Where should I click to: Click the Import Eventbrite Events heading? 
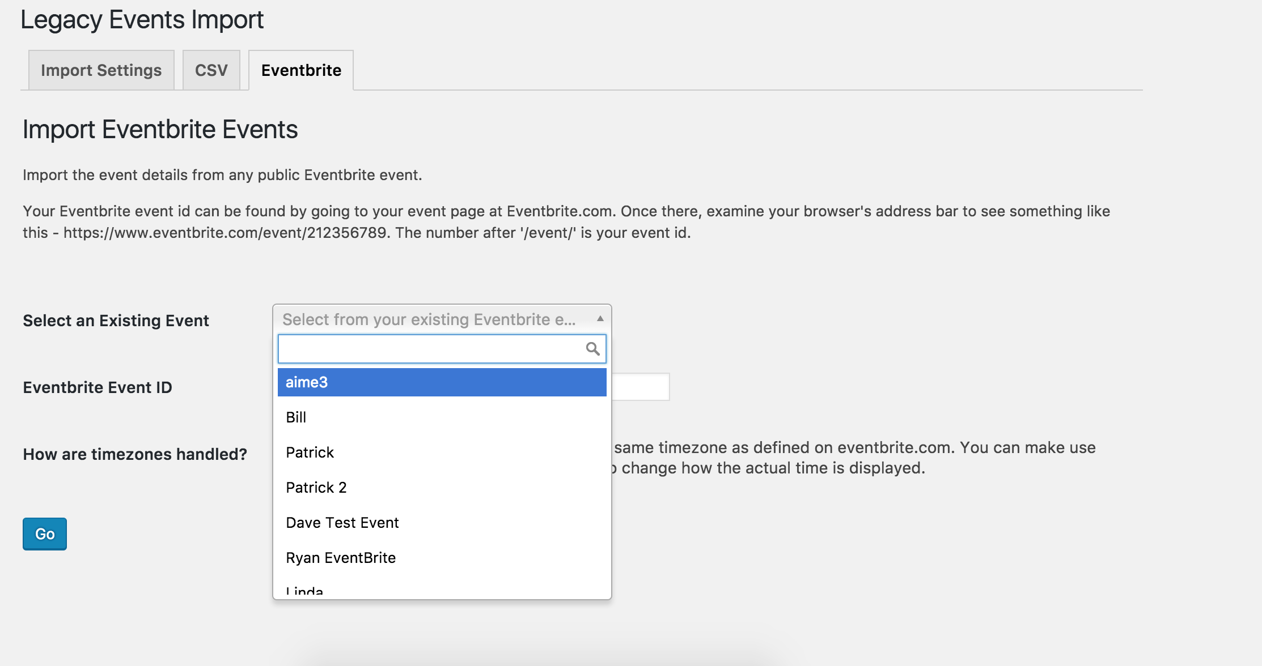point(160,129)
